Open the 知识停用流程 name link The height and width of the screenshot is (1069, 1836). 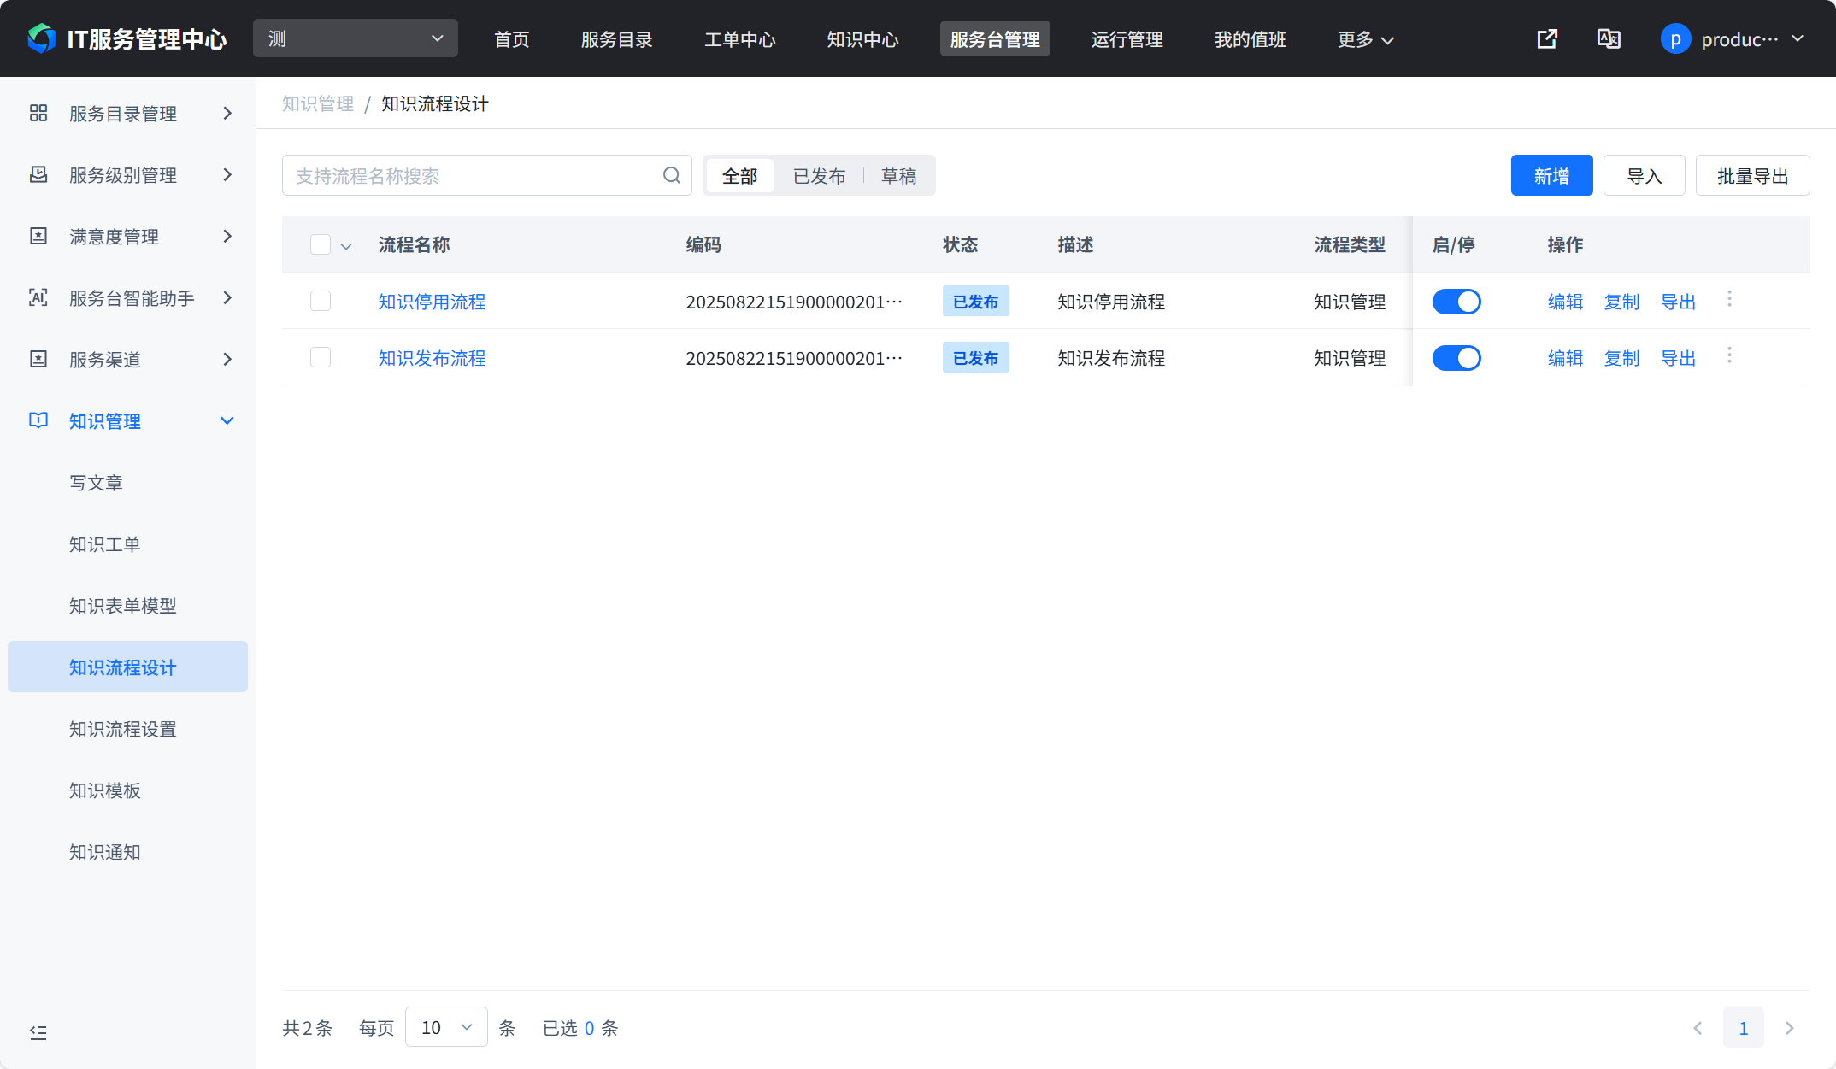click(432, 302)
